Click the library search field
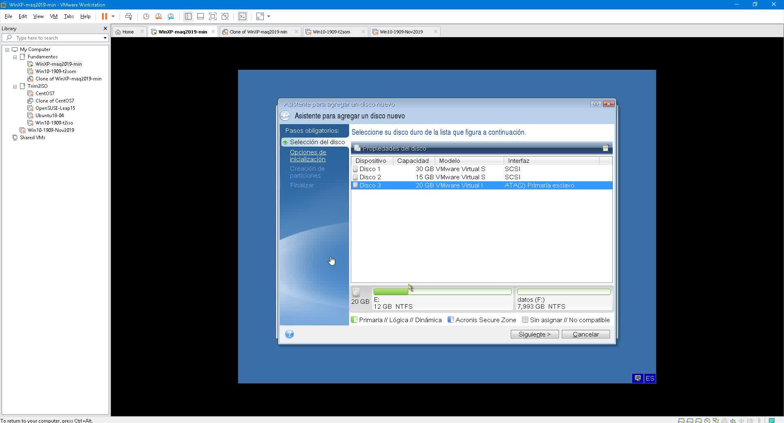This screenshot has width=784, height=423. (55, 38)
